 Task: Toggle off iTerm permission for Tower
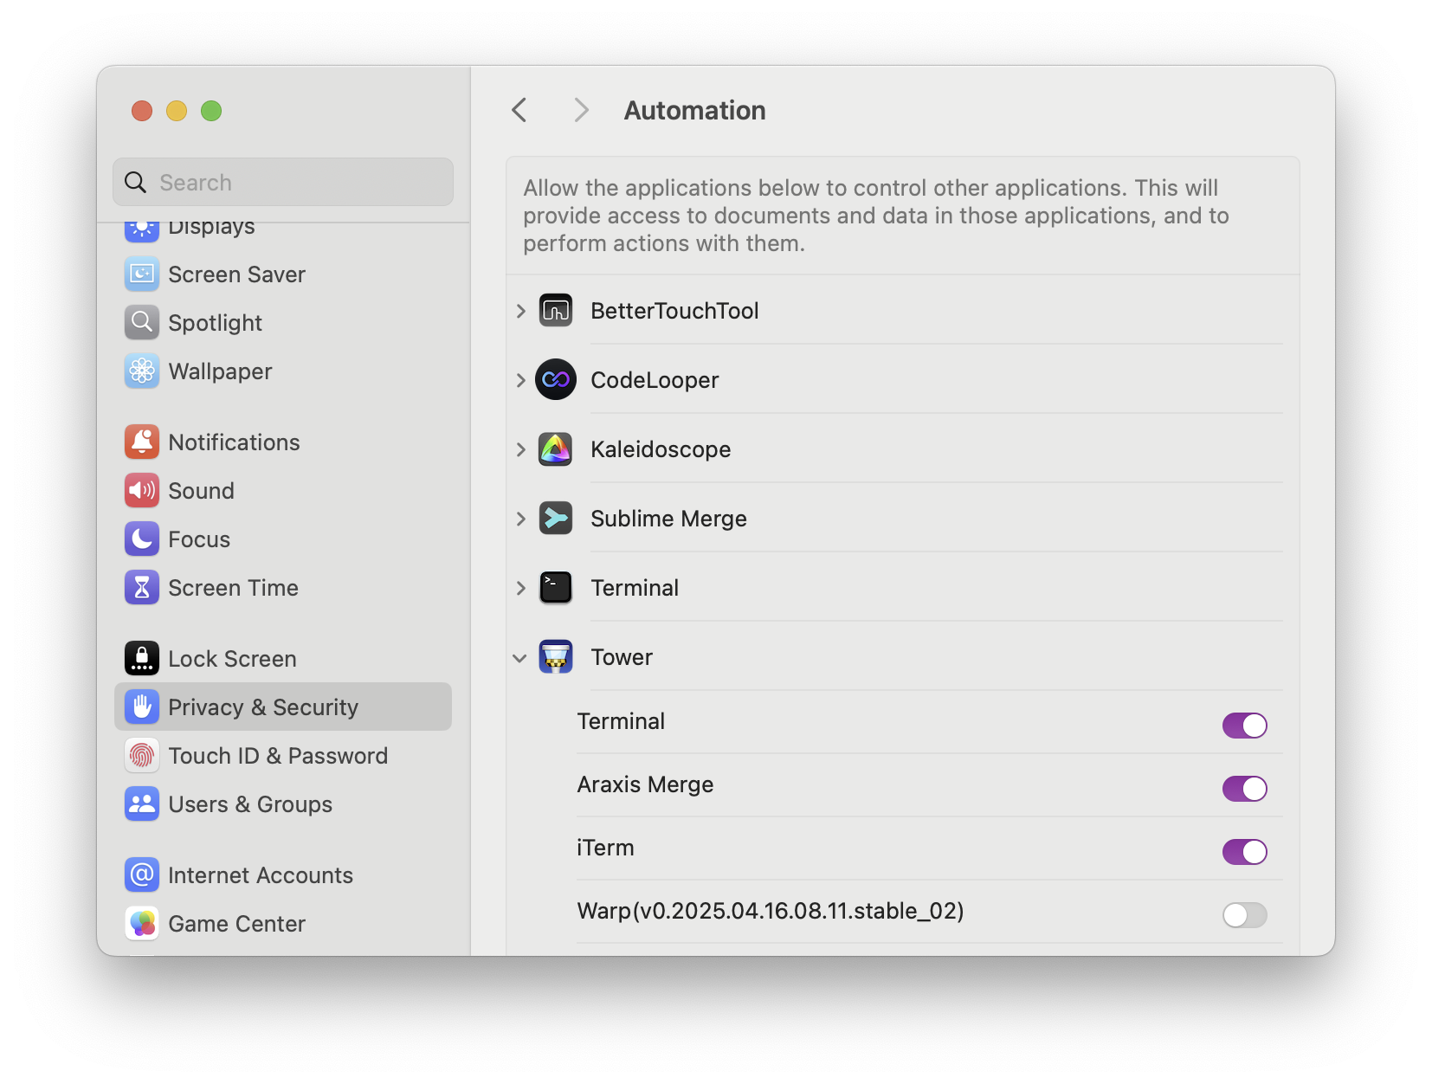[1244, 852]
